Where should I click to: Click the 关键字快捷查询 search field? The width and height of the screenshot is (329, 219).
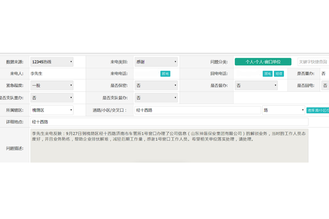click(x=313, y=61)
